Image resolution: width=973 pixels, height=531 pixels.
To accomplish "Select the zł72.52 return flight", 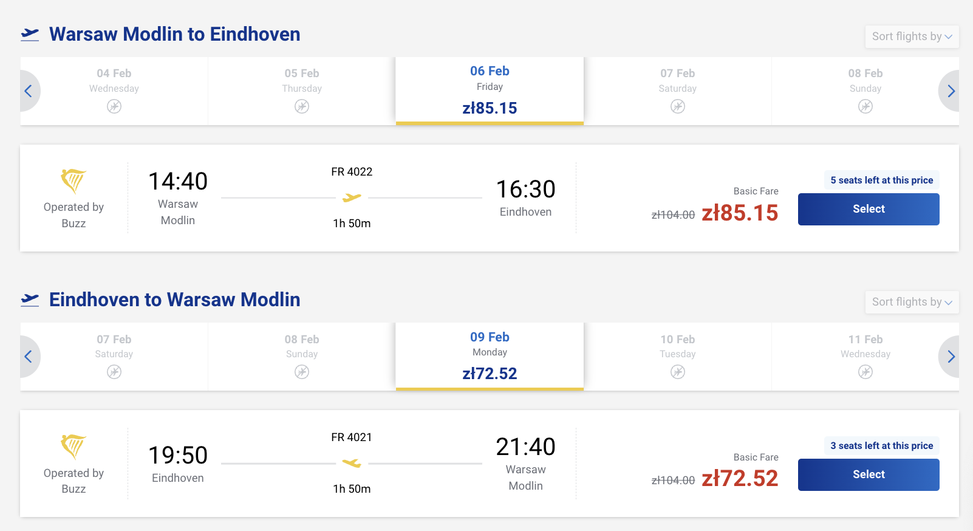I will coord(869,474).
